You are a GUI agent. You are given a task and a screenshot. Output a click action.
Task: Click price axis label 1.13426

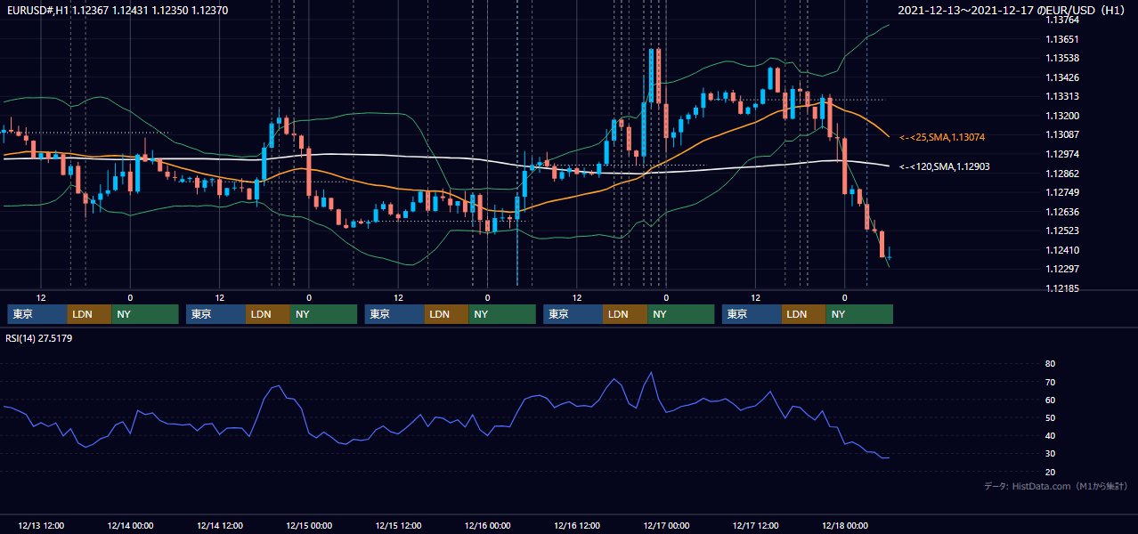(x=1061, y=77)
